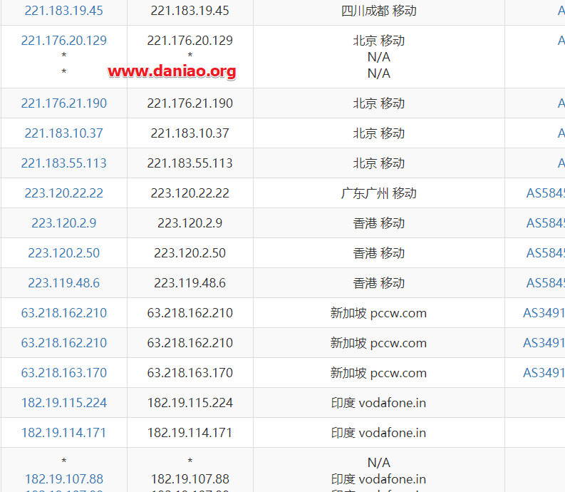Select the black 182.19.115.224 hostname text
565x492 pixels.
tap(190, 403)
